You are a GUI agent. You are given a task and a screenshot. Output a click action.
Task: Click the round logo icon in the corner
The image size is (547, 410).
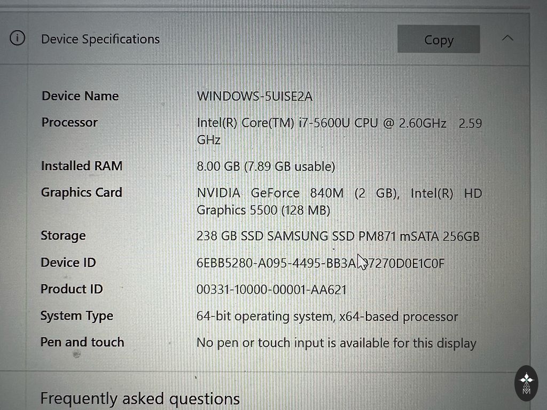527,383
